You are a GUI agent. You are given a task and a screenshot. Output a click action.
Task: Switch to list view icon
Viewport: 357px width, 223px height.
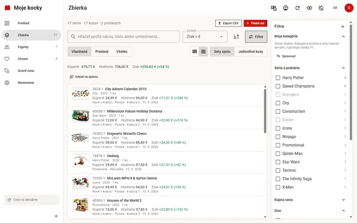[x=203, y=52]
